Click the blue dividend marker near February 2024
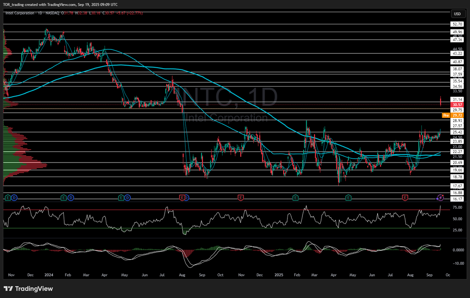This screenshot has height=298, width=470. click(x=70, y=198)
